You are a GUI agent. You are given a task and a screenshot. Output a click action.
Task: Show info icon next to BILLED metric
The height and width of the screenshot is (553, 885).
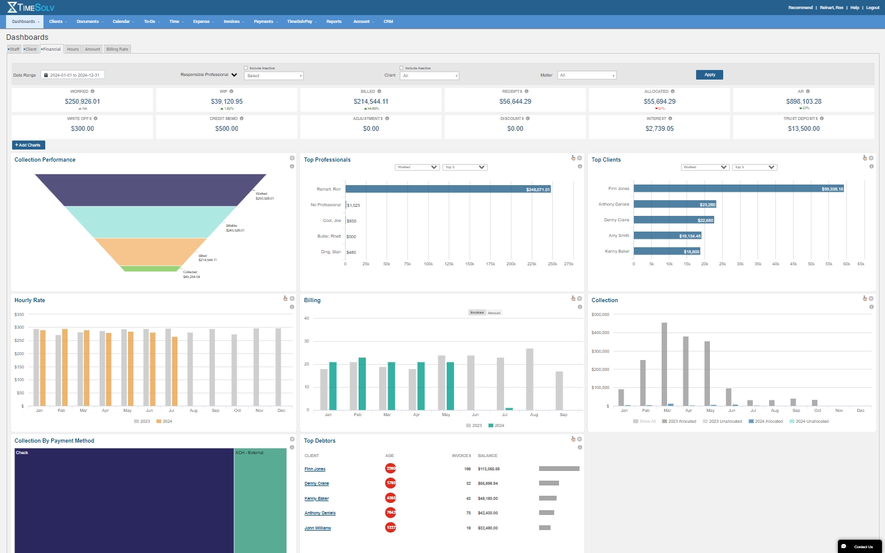click(379, 92)
